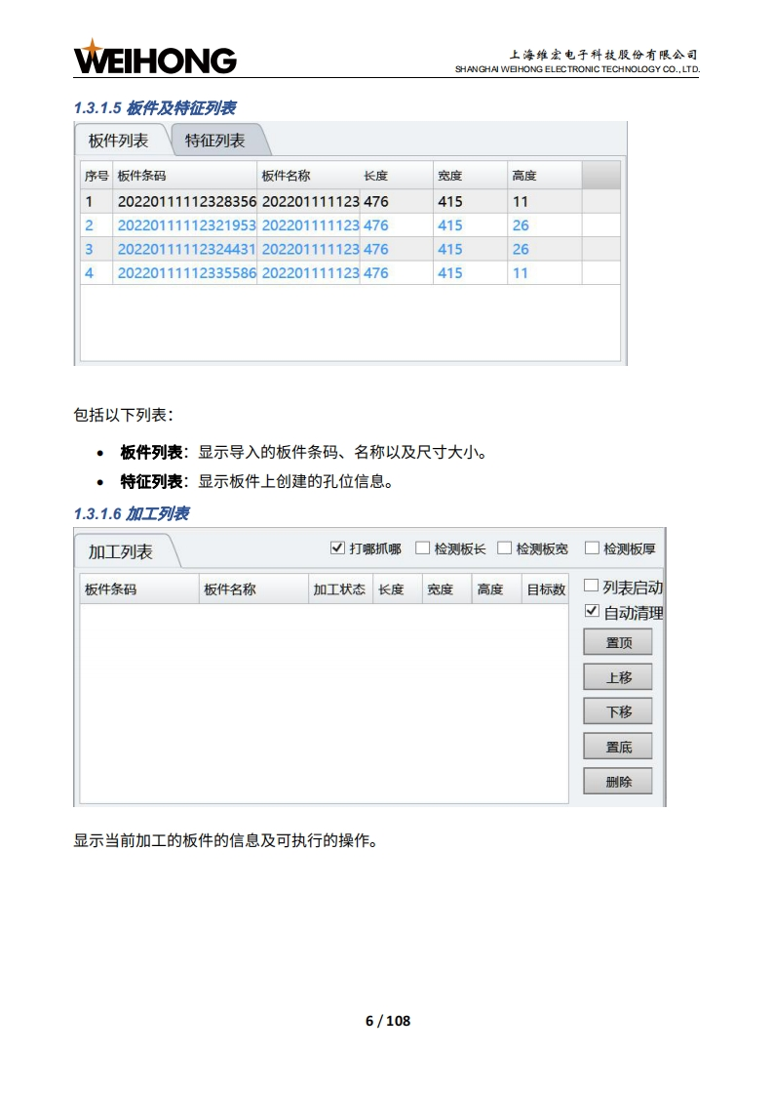Image resolution: width=773 pixels, height=1095 pixels.
Task: Disable the 自动清理 checkbox
Action: (x=591, y=612)
